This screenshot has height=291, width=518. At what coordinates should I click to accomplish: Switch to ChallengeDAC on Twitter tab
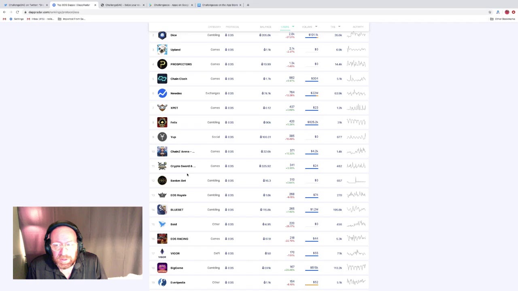coord(25,5)
